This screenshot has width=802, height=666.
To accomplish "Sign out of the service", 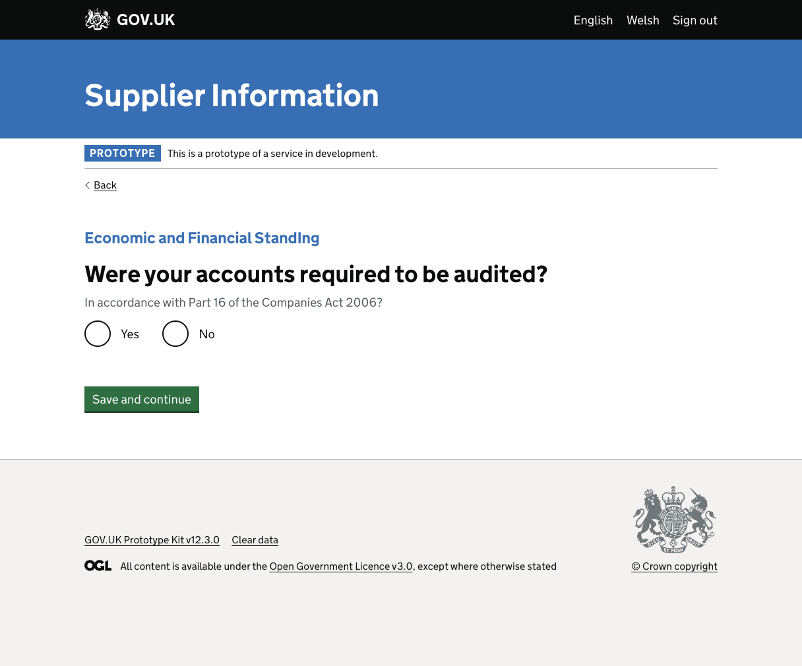I will click(694, 20).
